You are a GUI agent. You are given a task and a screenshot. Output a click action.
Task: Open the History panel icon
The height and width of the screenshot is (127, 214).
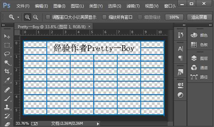(180, 35)
